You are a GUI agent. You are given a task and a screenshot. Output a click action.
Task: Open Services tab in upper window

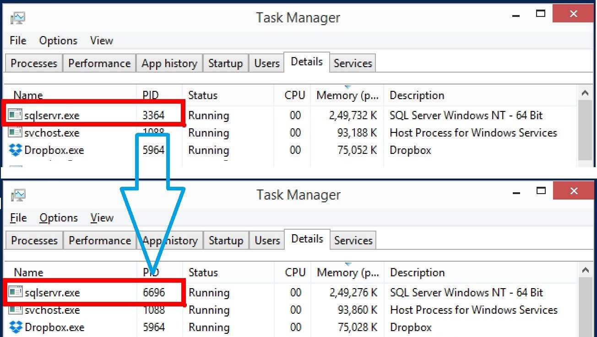click(x=353, y=63)
